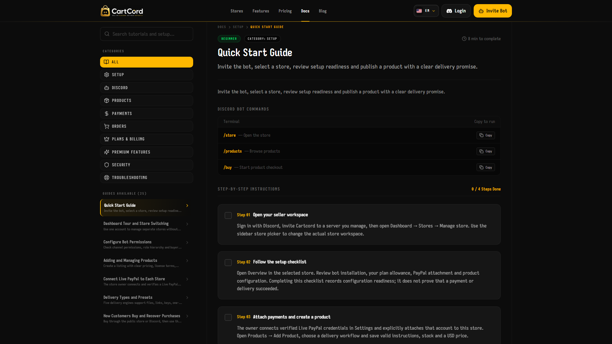
Task: Select the Orders cart category icon
Action: [x=107, y=126]
